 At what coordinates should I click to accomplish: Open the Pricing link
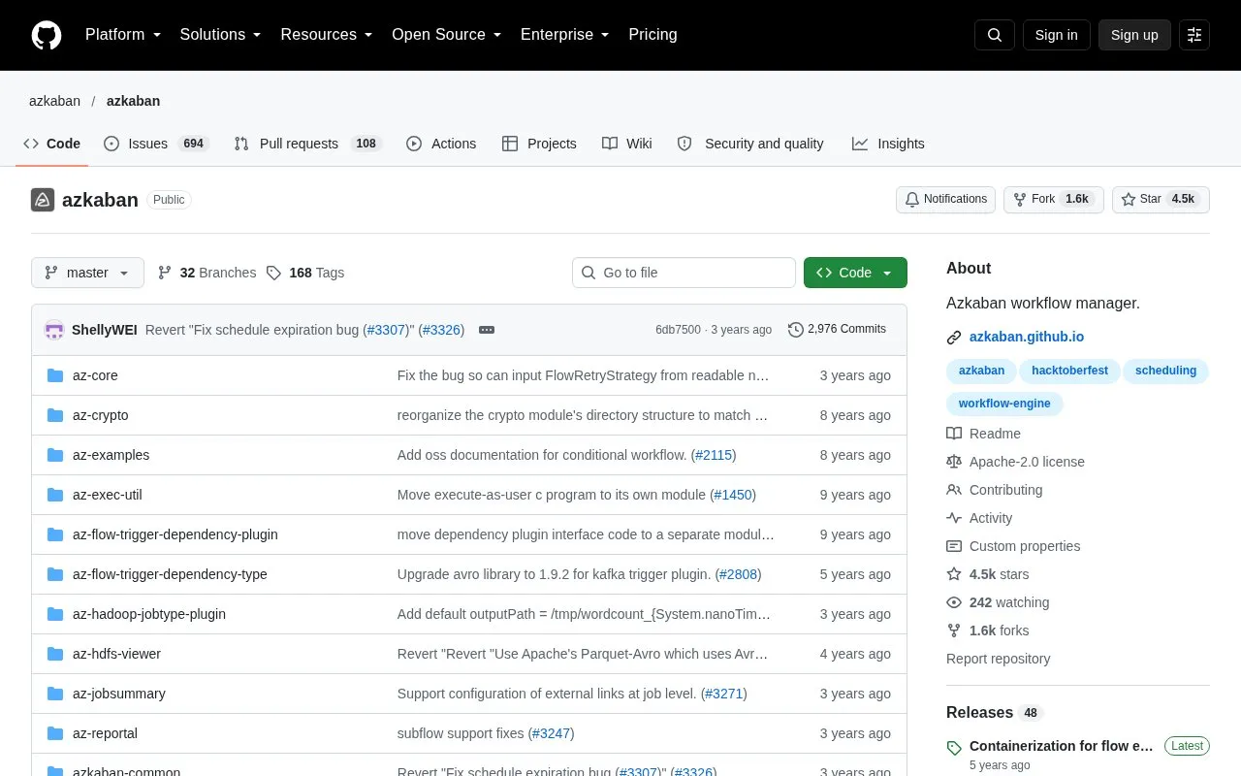[652, 35]
